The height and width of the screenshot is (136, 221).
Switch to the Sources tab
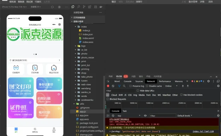pyautogui.click(x=139, y=81)
